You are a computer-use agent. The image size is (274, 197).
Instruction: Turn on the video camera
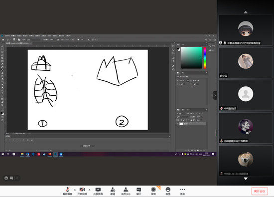(x=82, y=191)
